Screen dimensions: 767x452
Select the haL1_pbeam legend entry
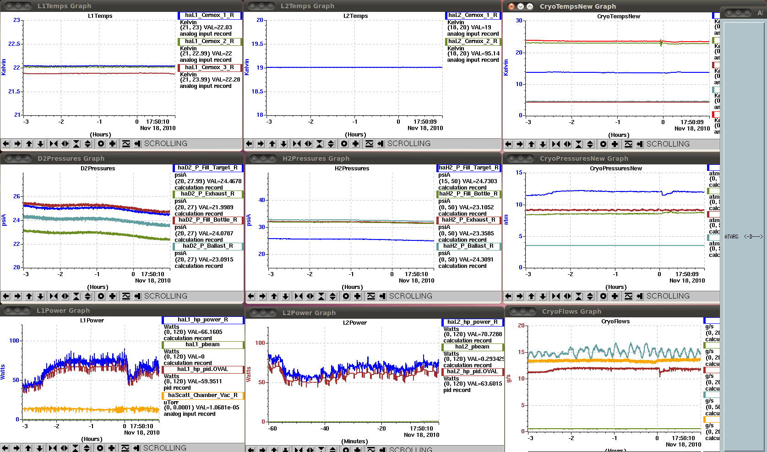coord(203,344)
